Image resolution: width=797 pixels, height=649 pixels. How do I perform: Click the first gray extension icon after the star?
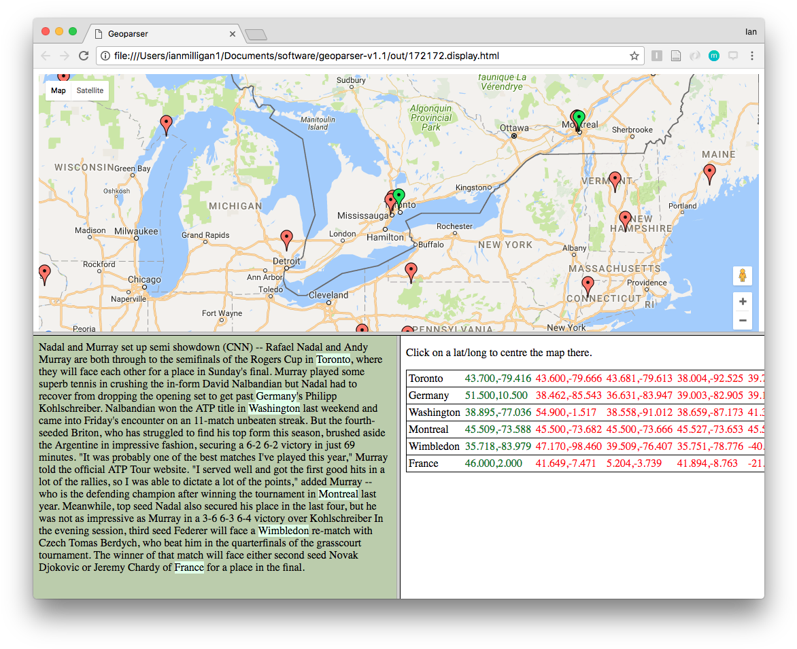657,56
